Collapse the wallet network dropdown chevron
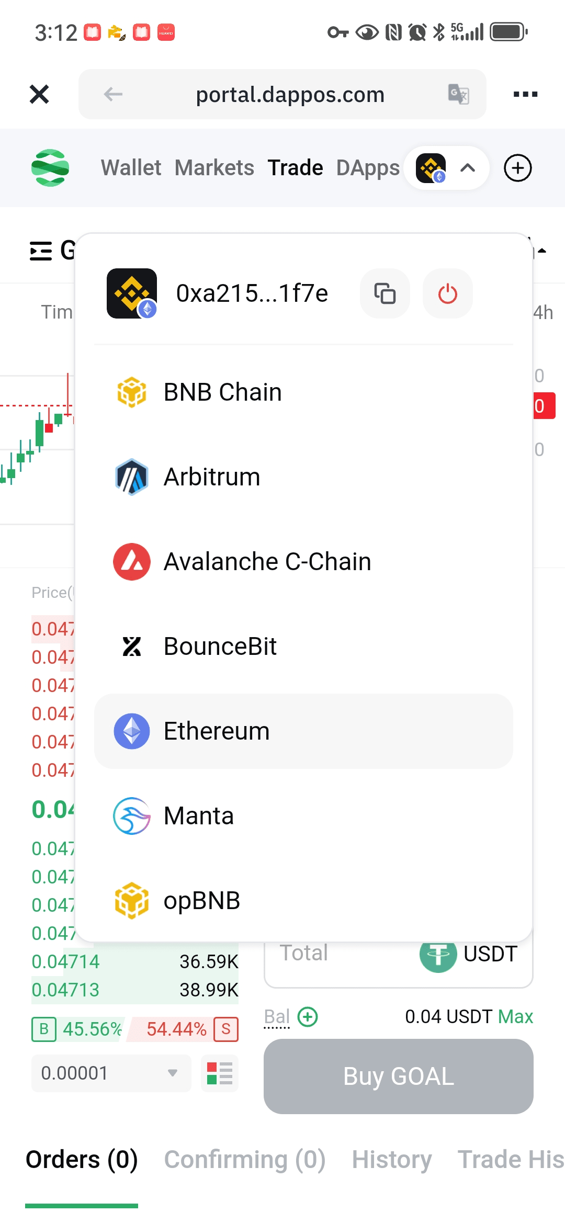 tap(468, 168)
